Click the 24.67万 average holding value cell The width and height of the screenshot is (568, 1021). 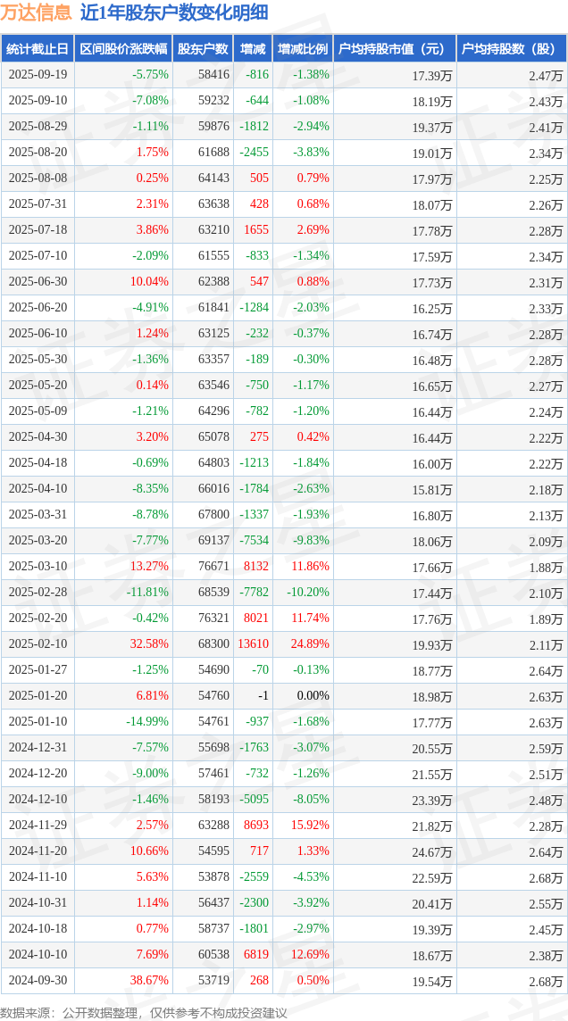click(x=431, y=851)
